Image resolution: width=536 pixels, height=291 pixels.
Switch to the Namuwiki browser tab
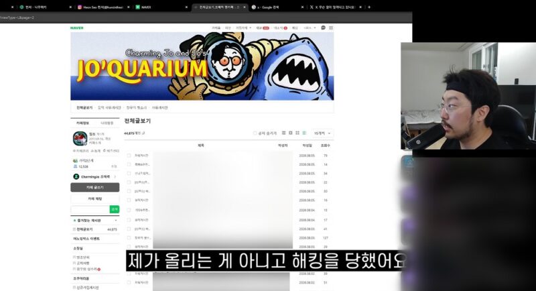44,7
